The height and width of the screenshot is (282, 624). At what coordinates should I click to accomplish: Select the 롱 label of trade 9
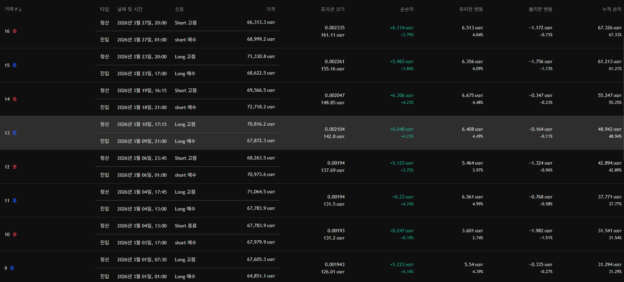tap(12, 268)
